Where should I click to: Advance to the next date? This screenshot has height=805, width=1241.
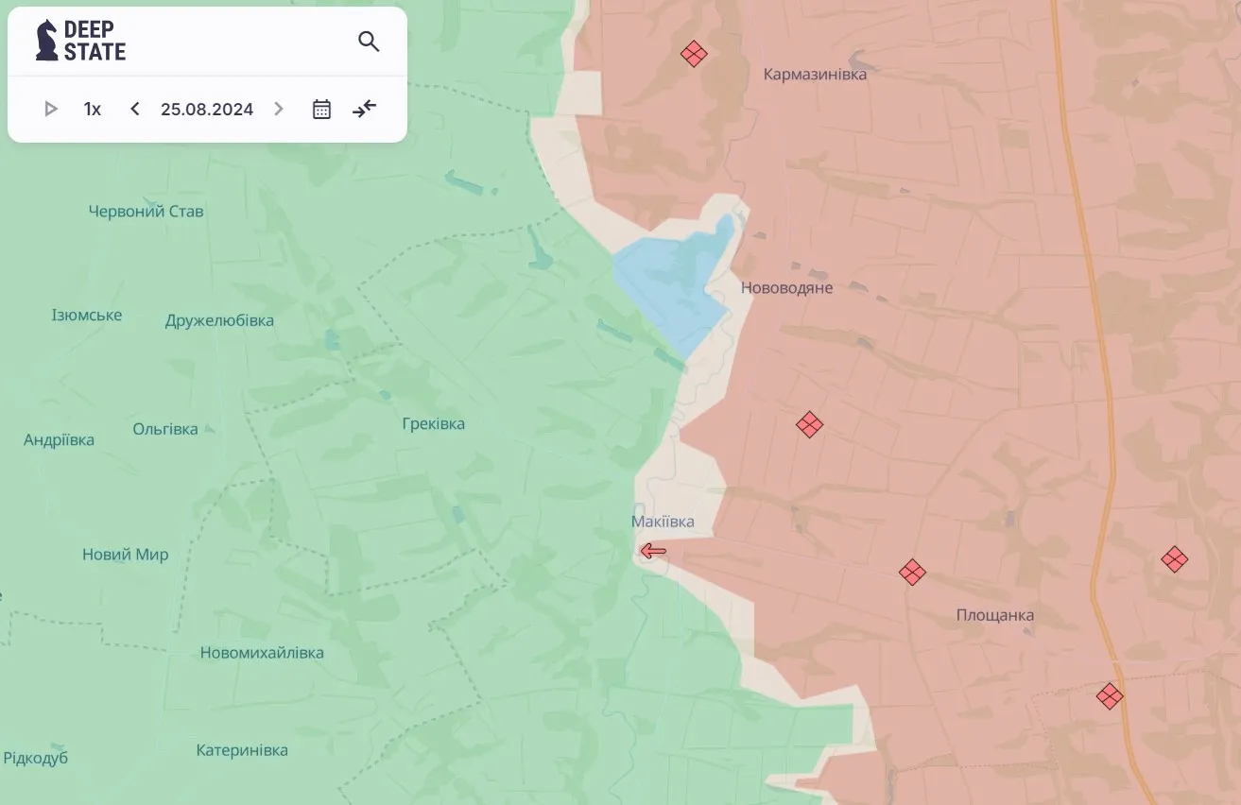pyautogui.click(x=278, y=109)
